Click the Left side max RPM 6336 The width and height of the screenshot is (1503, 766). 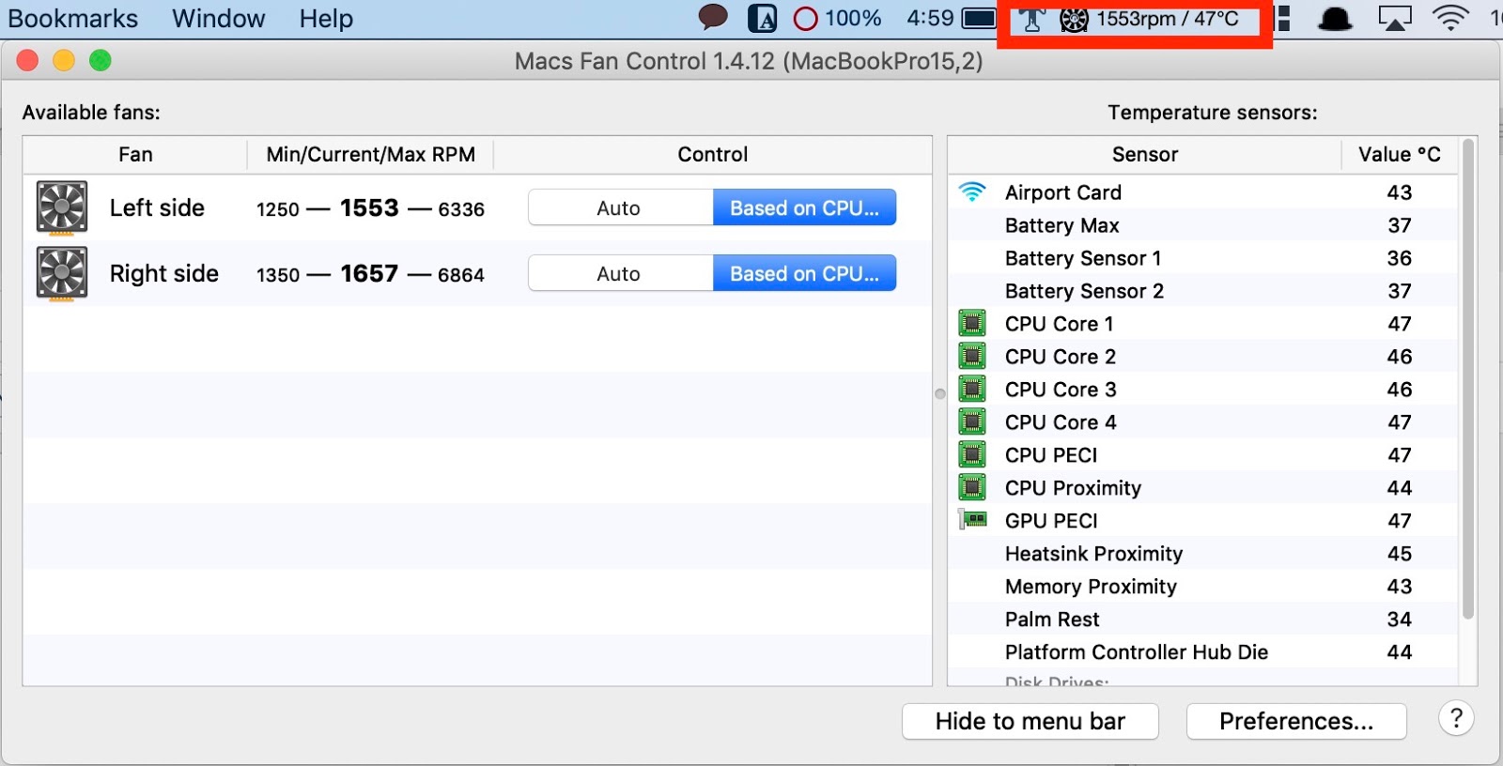coord(461,209)
